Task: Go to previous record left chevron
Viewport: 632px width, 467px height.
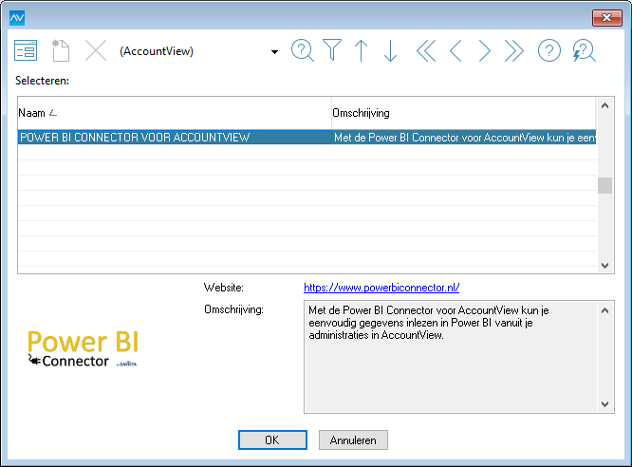Action: [455, 50]
